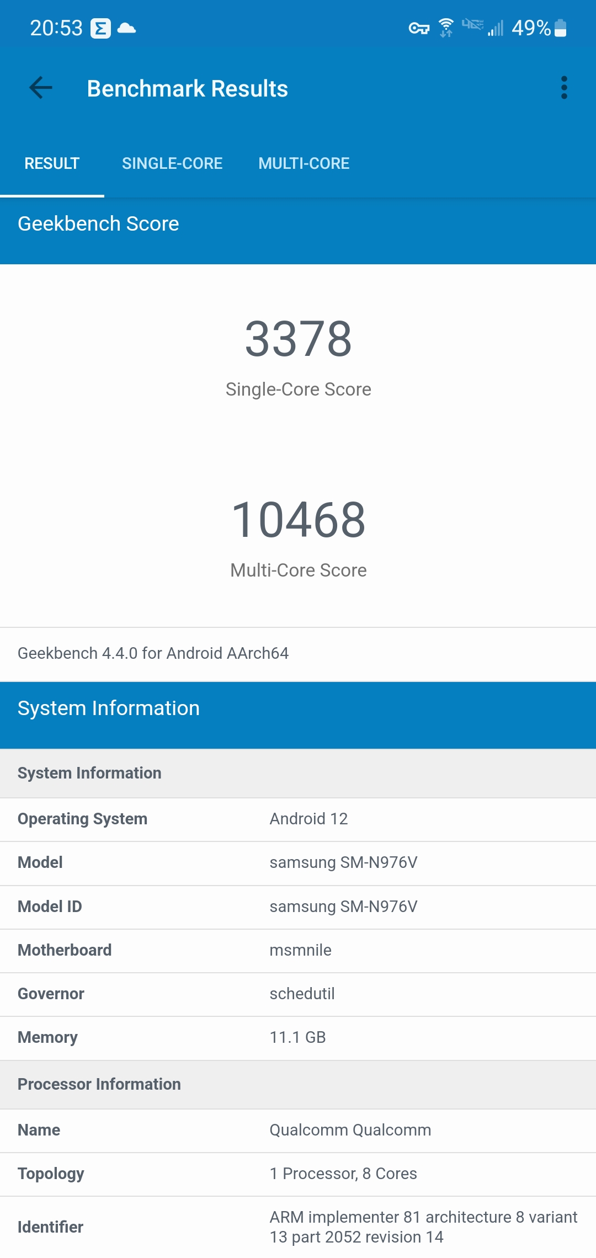
Task: Tap the Android 12 value
Action: tap(308, 819)
